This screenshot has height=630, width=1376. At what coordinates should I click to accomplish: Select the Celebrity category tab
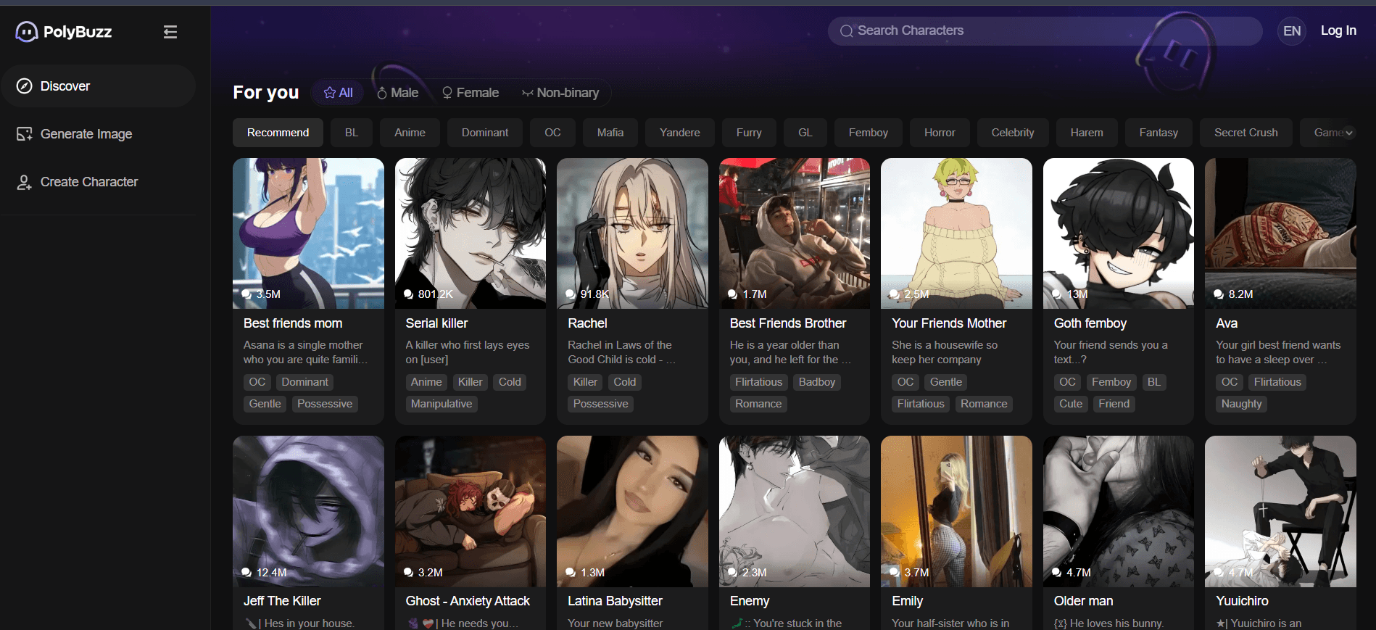pyautogui.click(x=1013, y=133)
